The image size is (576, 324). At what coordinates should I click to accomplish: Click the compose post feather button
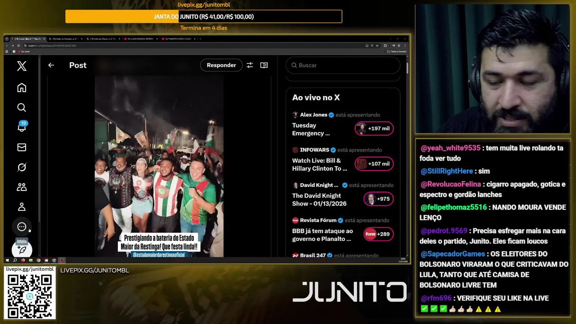22,249
